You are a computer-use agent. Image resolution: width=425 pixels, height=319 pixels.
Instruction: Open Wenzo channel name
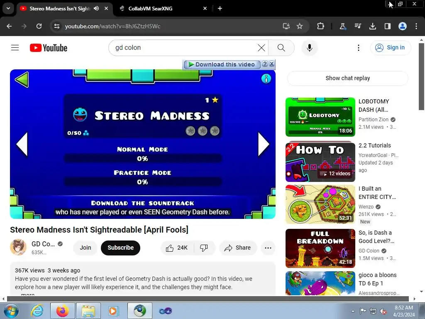pyautogui.click(x=366, y=207)
